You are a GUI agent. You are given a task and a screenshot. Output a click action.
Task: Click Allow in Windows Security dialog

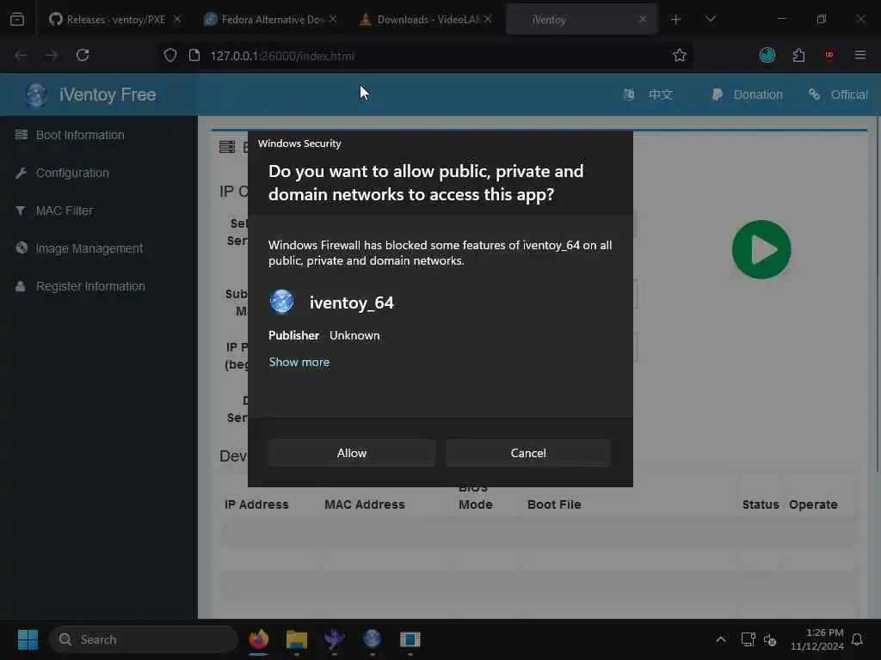[x=352, y=453]
